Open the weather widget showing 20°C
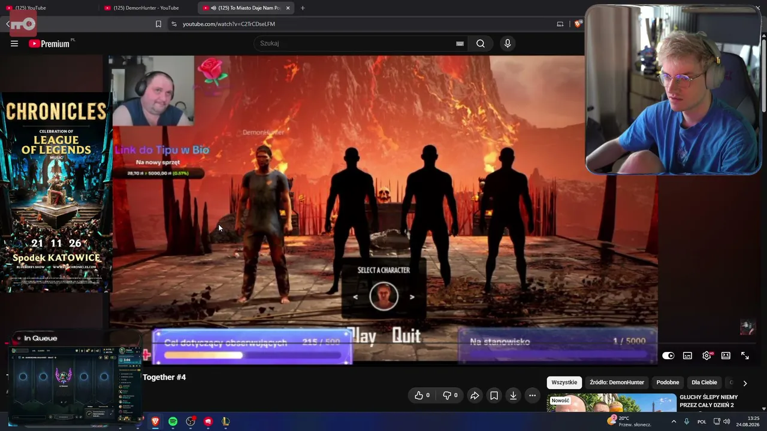 click(x=629, y=421)
